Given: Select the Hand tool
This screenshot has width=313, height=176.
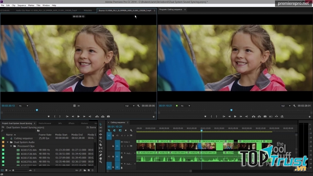Looking at the screenshot, I should [101, 158].
